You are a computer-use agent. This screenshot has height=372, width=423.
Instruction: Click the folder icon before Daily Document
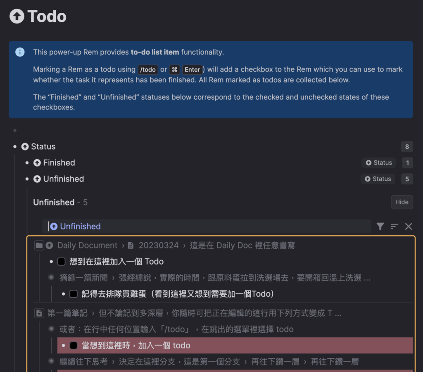point(39,246)
